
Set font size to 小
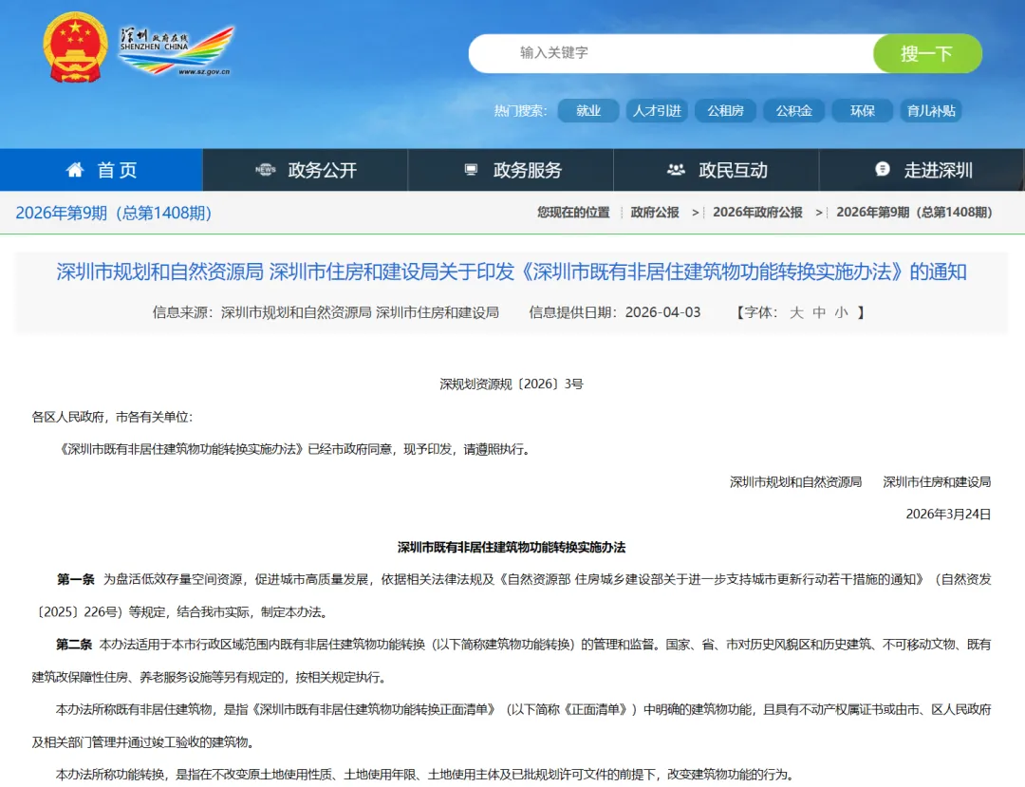pos(841,312)
